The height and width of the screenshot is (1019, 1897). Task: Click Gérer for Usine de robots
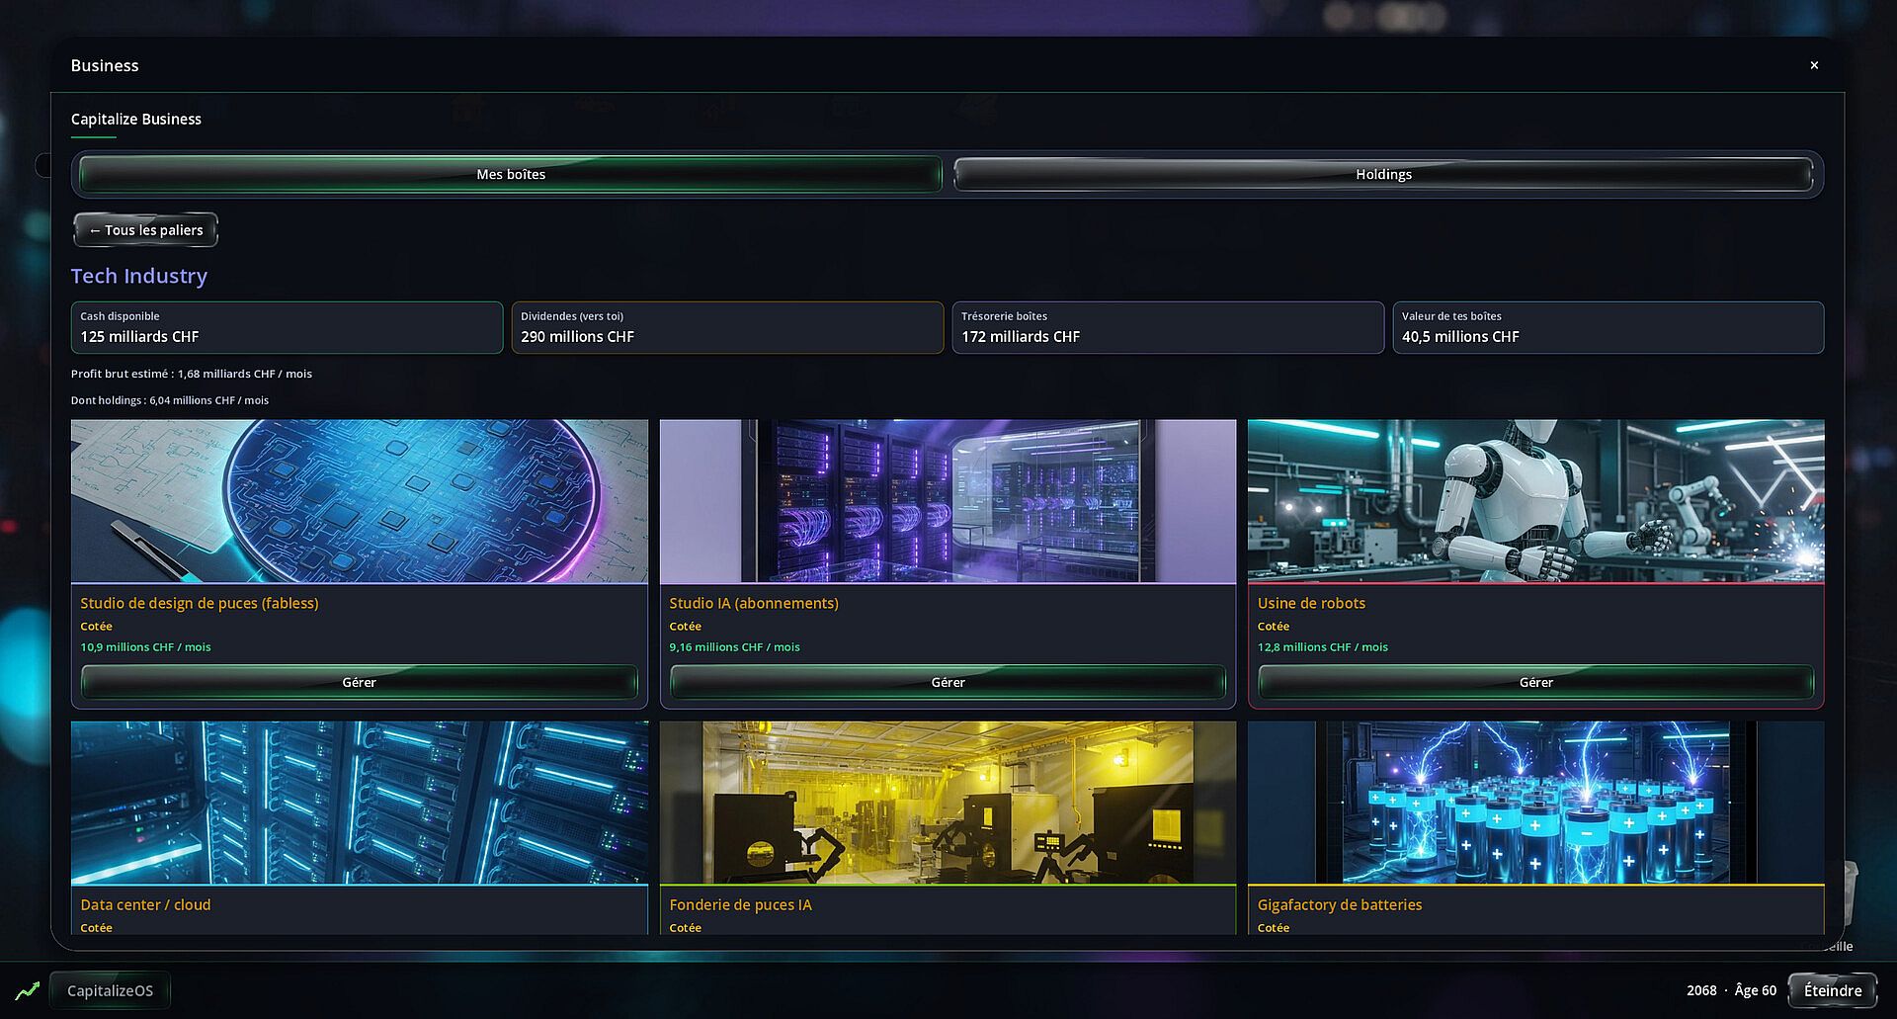pos(1535,682)
